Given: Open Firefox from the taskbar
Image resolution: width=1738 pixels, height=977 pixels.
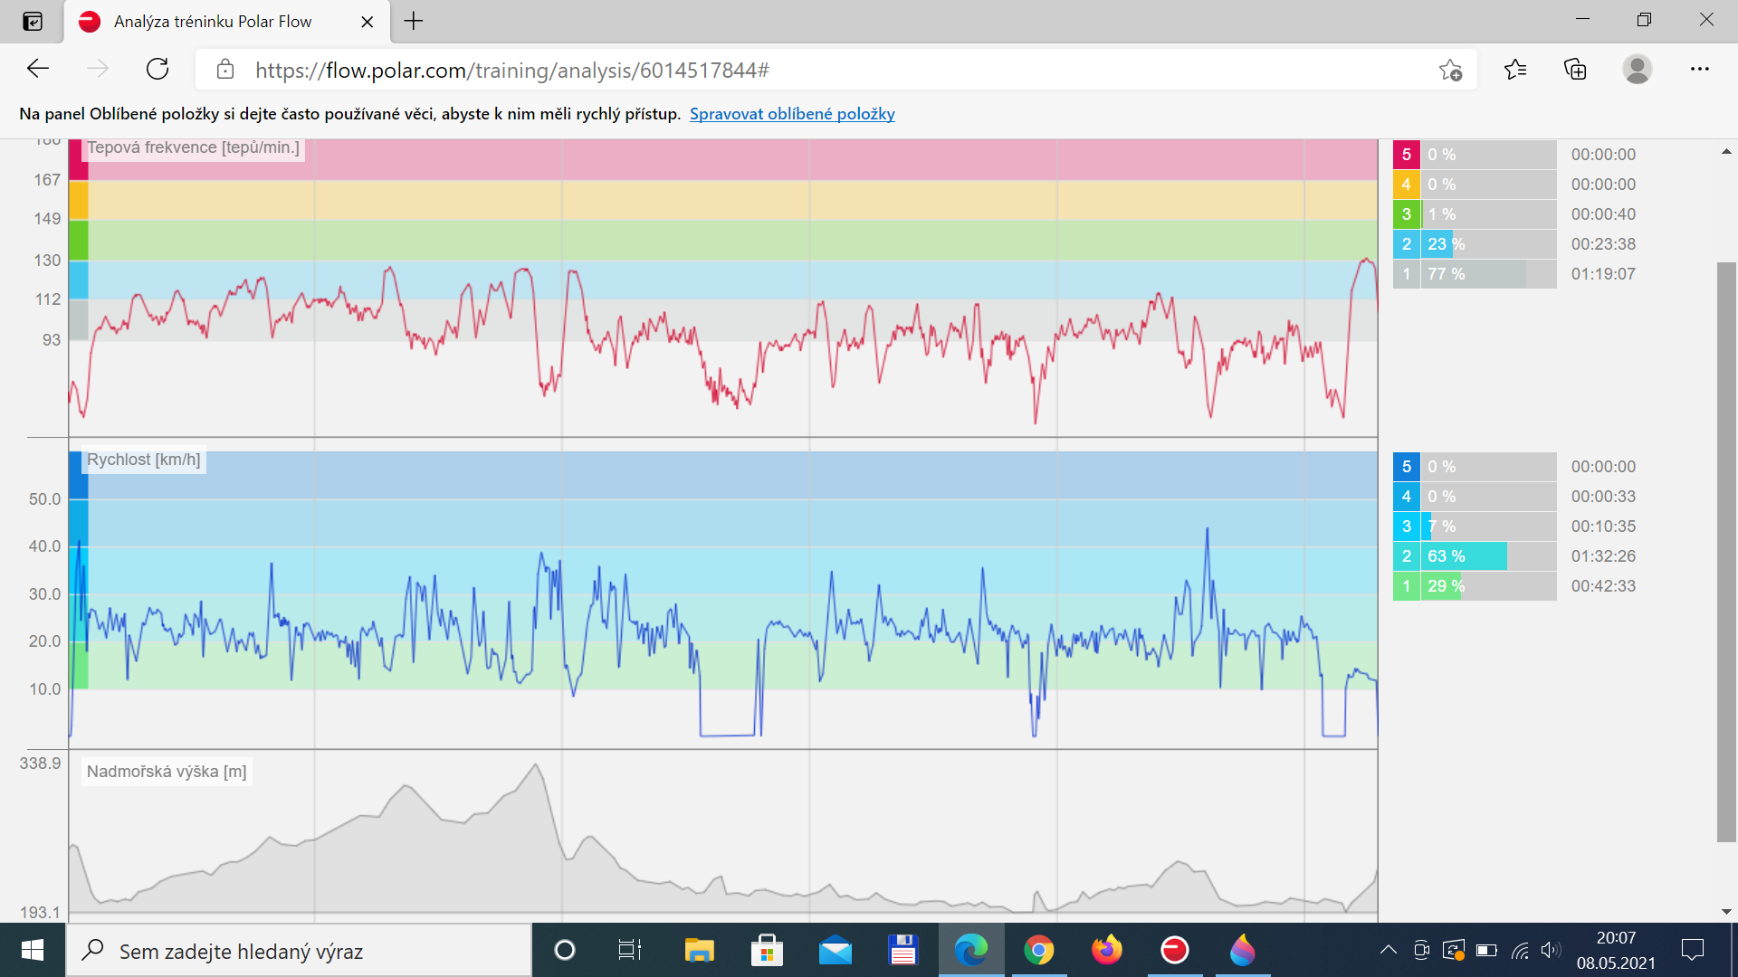Looking at the screenshot, I should click(x=1106, y=950).
